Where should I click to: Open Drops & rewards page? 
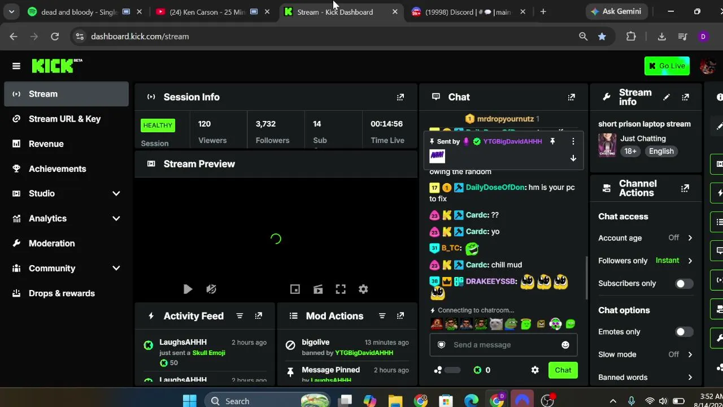pos(67,293)
